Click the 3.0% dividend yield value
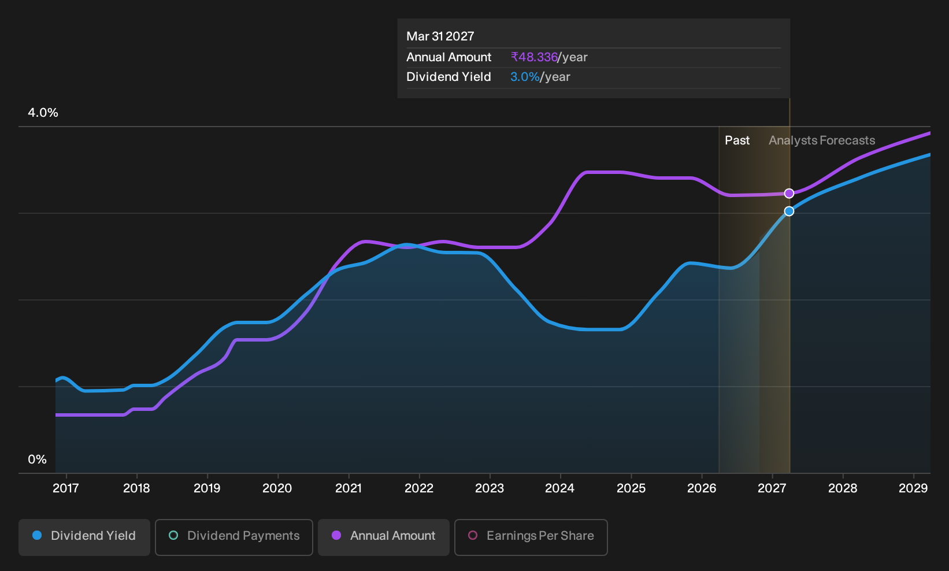Screen dimensions: 949x571 (x=525, y=77)
